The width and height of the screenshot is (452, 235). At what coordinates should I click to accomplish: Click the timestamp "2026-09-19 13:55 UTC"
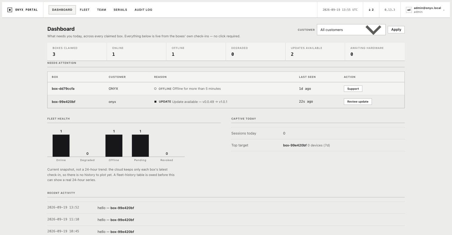pyautogui.click(x=340, y=10)
